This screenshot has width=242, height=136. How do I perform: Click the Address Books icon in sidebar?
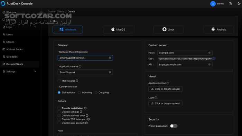point(4,49)
